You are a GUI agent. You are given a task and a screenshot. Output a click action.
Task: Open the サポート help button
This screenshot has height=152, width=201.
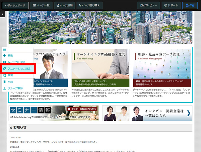coord(171,5)
